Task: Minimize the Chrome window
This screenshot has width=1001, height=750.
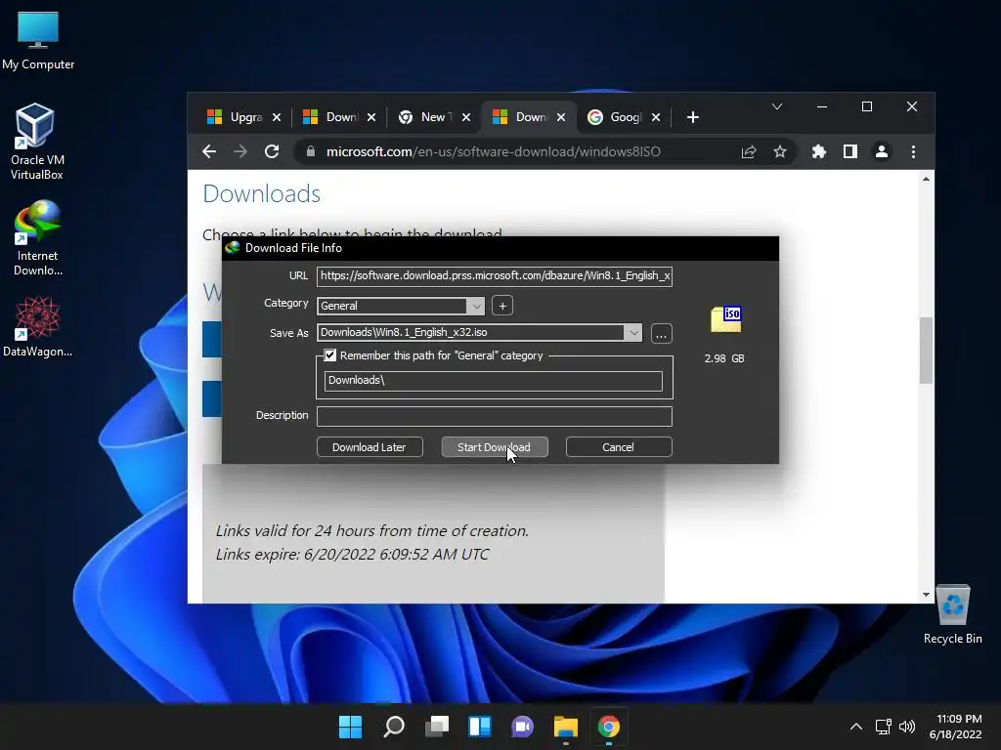Action: point(822,106)
